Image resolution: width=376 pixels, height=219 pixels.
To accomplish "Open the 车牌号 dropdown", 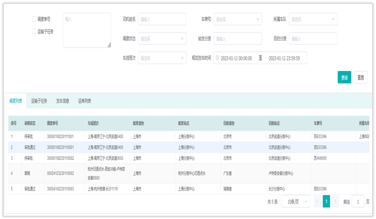I will [237, 19].
